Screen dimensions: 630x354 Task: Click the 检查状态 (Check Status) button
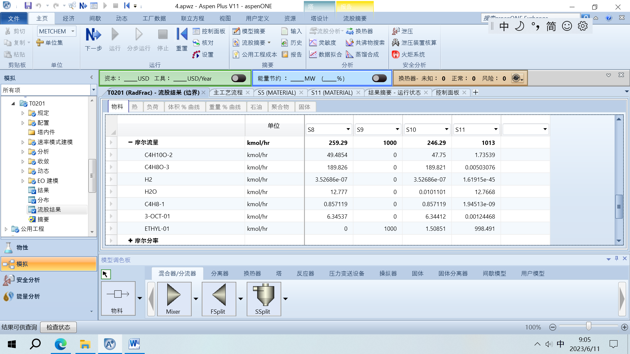(x=58, y=327)
